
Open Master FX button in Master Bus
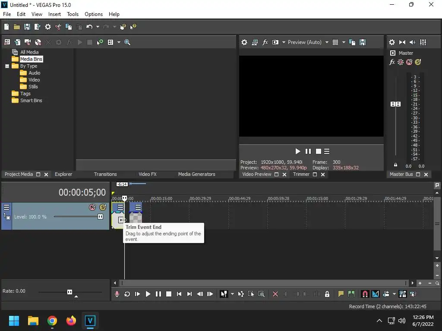click(x=392, y=62)
